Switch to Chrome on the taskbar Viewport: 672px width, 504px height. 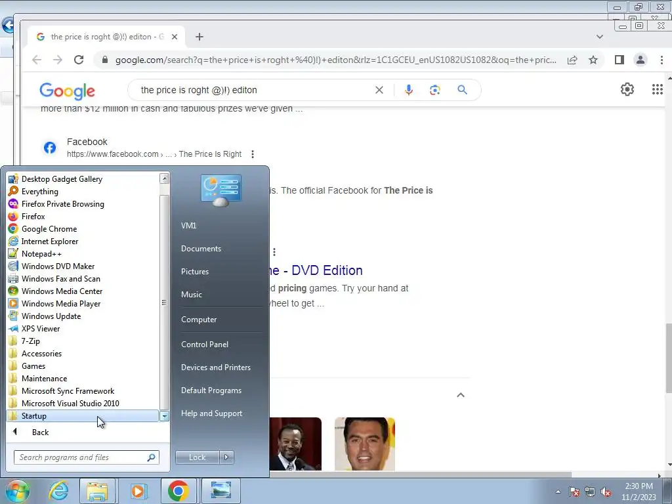click(x=178, y=491)
